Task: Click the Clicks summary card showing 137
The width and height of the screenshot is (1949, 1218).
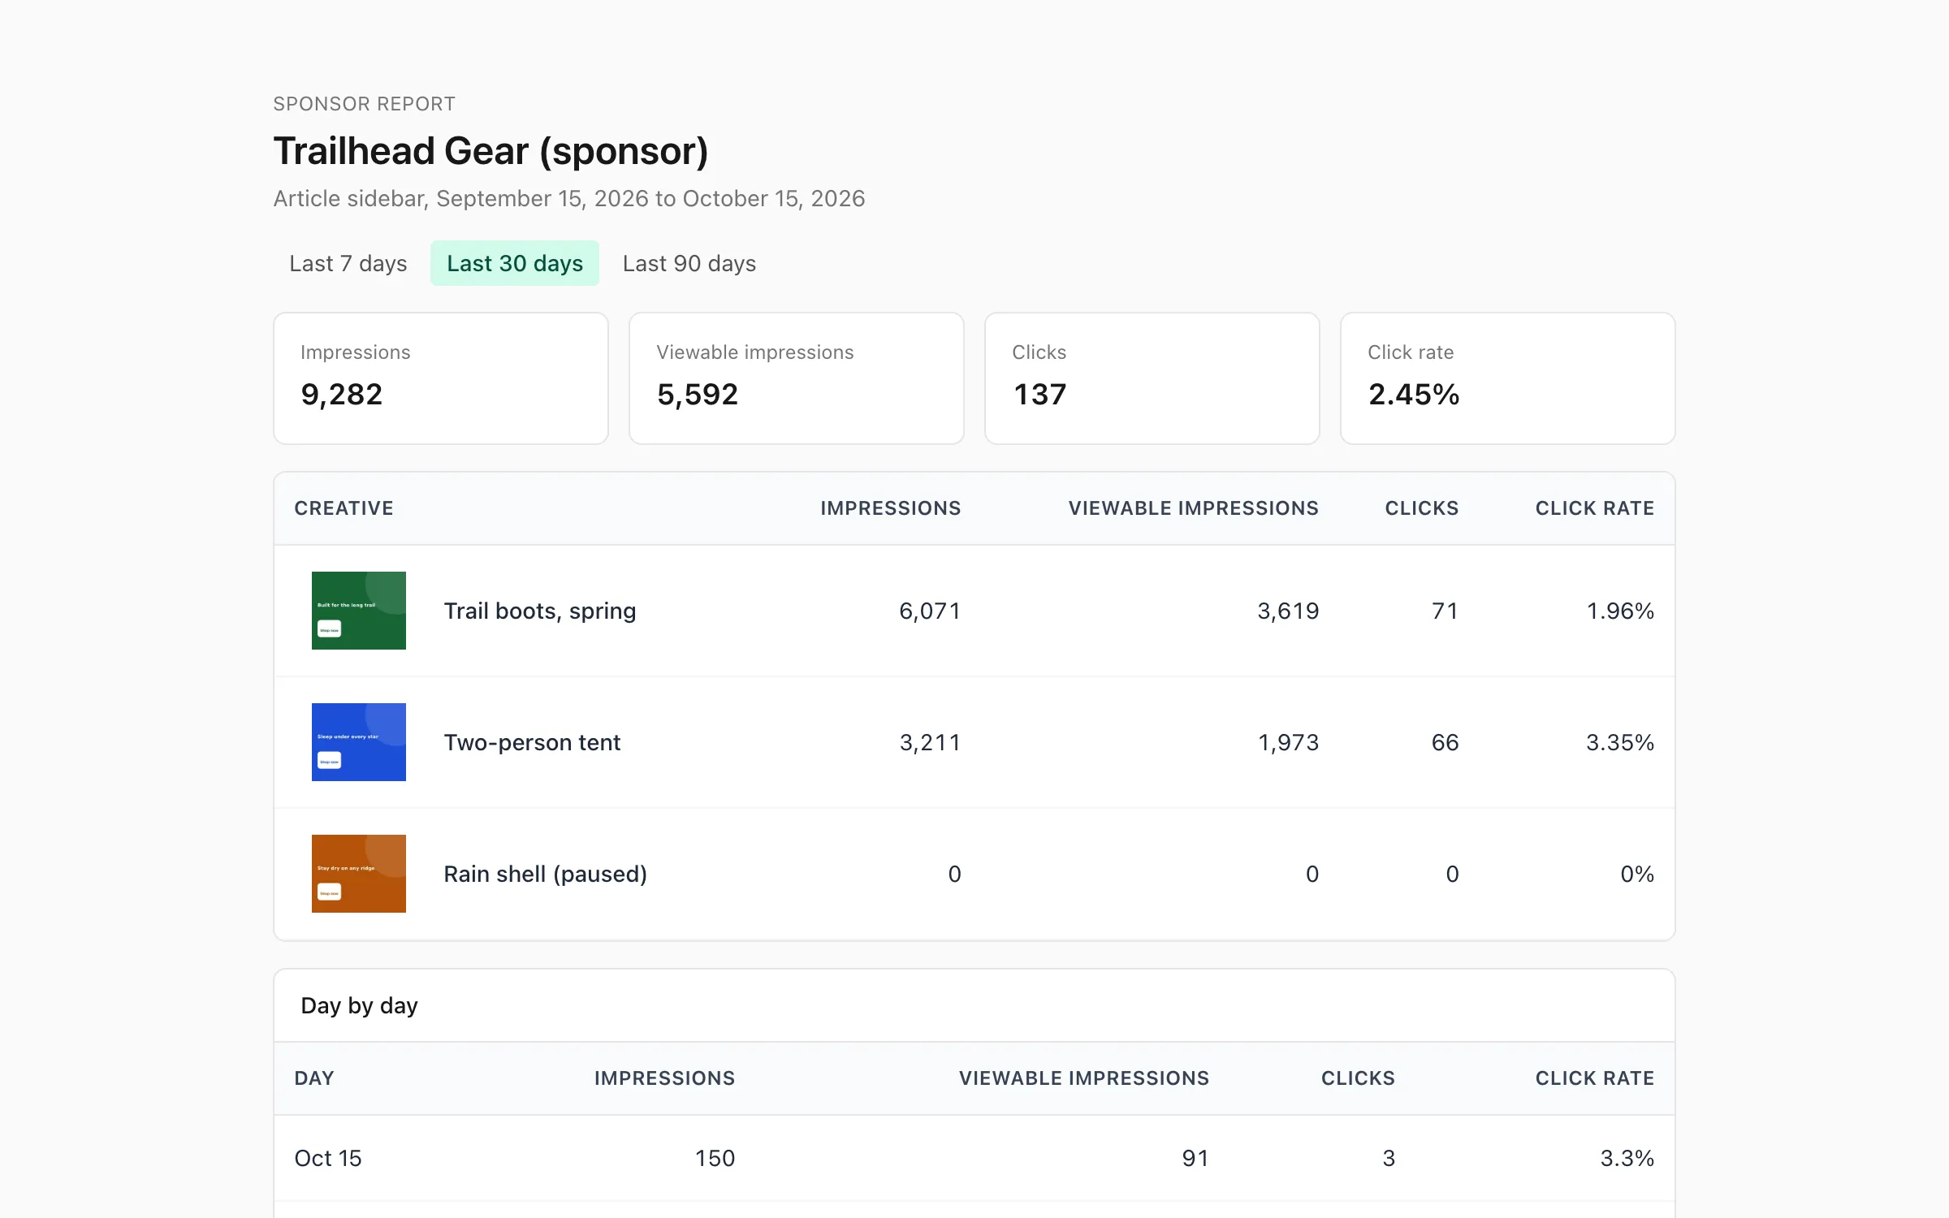Action: [x=1152, y=378]
